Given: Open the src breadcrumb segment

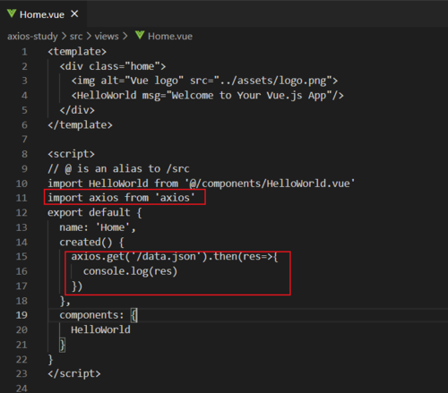Looking at the screenshot, I should [76, 36].
